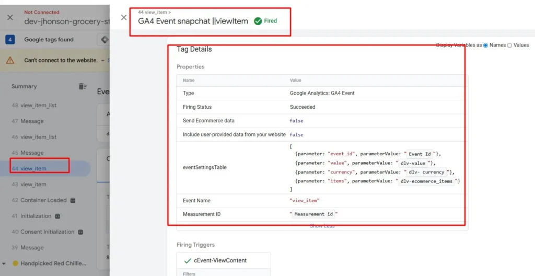
Task: Select event 47 Message
Action: 28,121
